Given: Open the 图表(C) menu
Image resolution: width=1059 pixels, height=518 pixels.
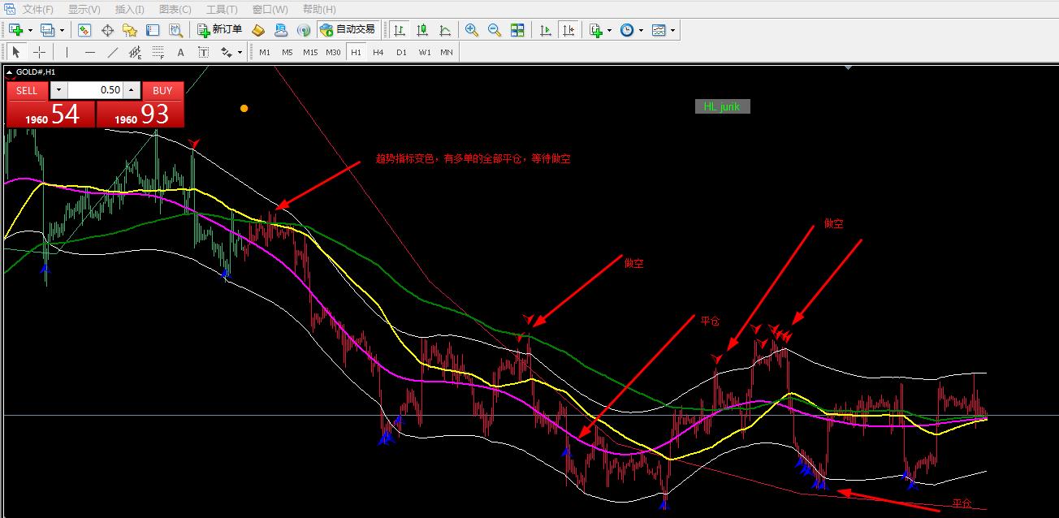Looking at the screenshot, I should (x=175, y=10).
